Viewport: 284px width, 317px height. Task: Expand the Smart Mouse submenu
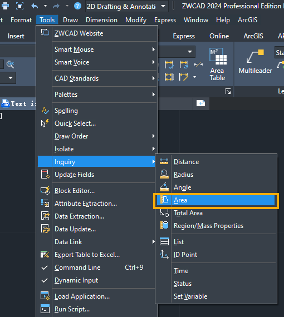point(97,49)
